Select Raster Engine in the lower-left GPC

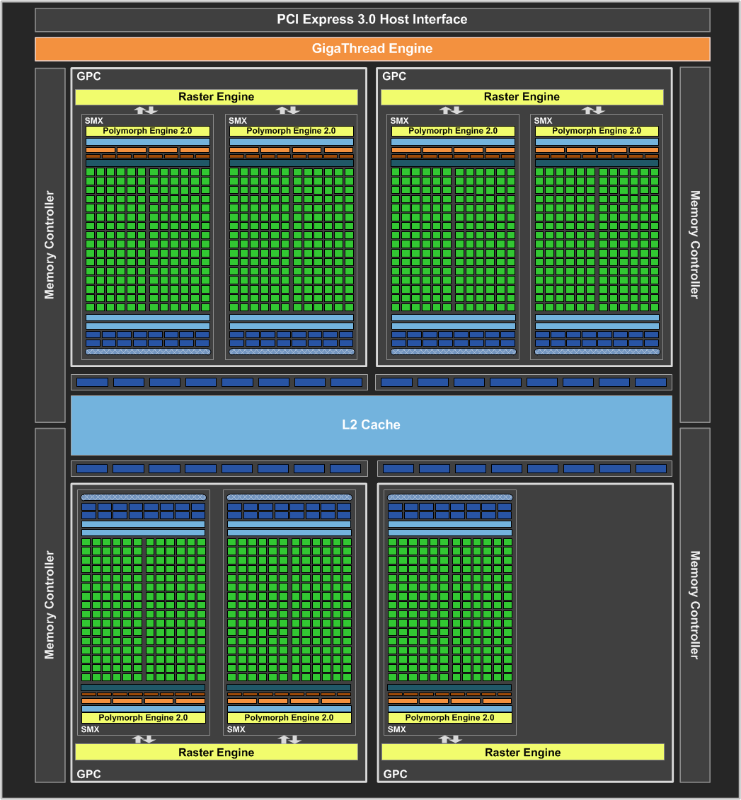[217, 752]
